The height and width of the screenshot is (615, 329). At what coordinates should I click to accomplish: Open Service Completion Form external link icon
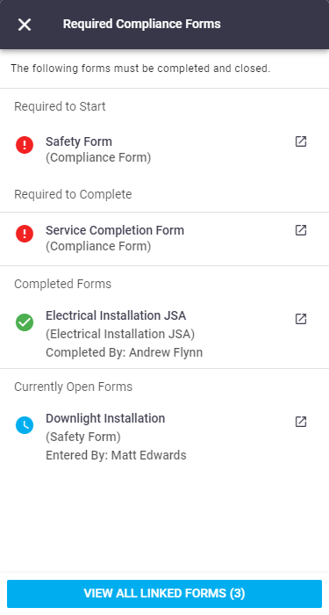click(x=300, y=230)
